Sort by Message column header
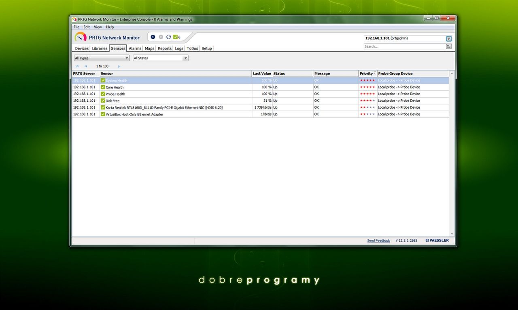This screenshot has height=310, width=518. point(336,73)
